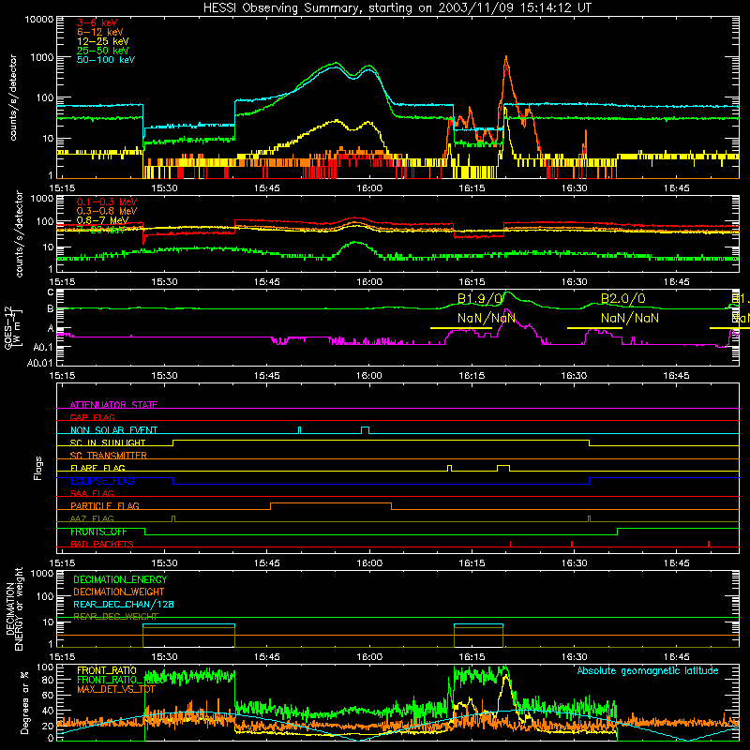Image resolution: width=750 pixels, height=750 pixels.
Task: Select the NON_SOLAR_EVENT flag label
Action: pos(113,430)
